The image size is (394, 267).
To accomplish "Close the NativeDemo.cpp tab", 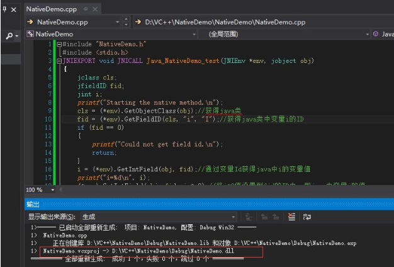I will point(95,9).
